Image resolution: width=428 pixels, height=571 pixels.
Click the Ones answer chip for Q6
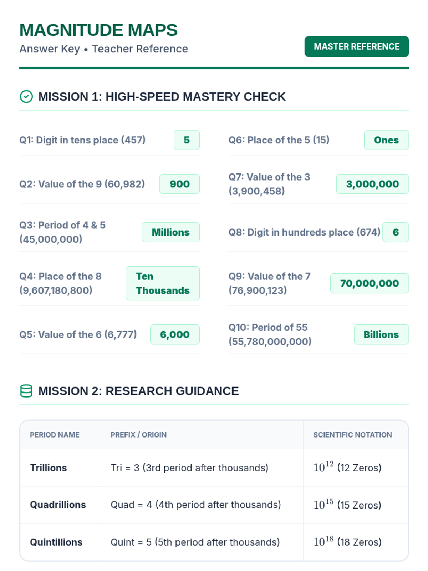pos(386,140)
